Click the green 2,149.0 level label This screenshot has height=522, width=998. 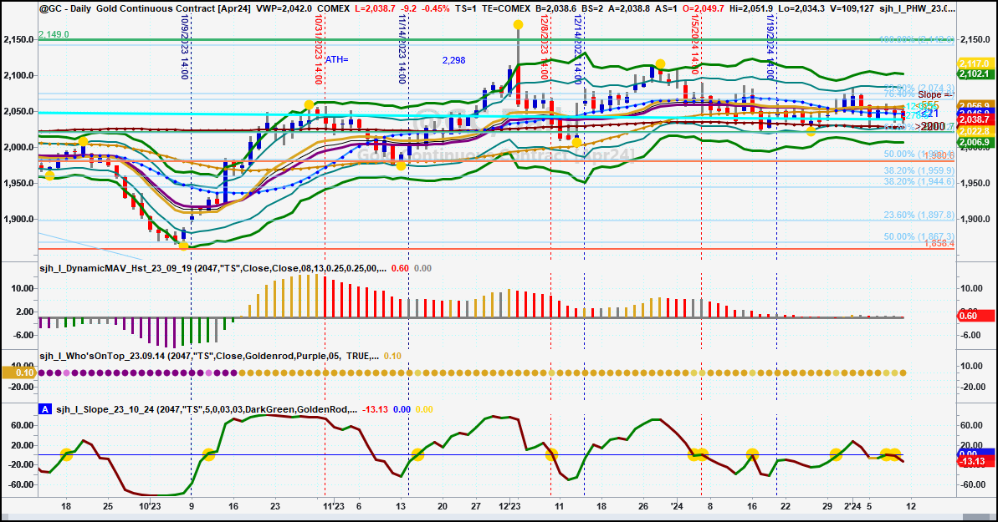pos(54,34)
